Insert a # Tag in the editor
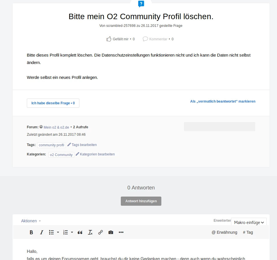This screenshot has height=260, width=277. point(248,232)
